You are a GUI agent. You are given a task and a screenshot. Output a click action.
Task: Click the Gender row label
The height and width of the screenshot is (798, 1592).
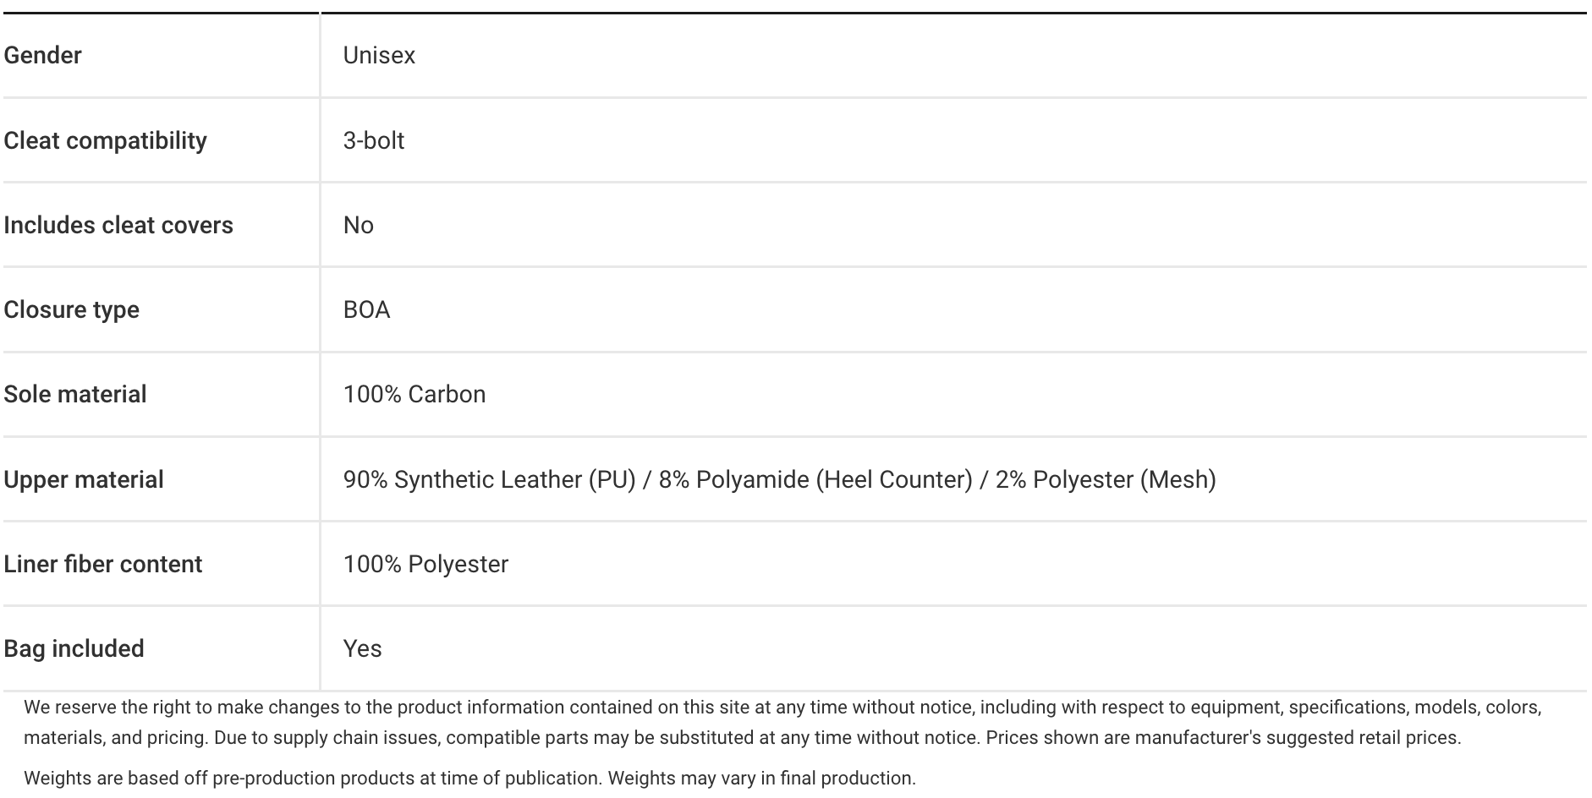[x=43, y=56]
